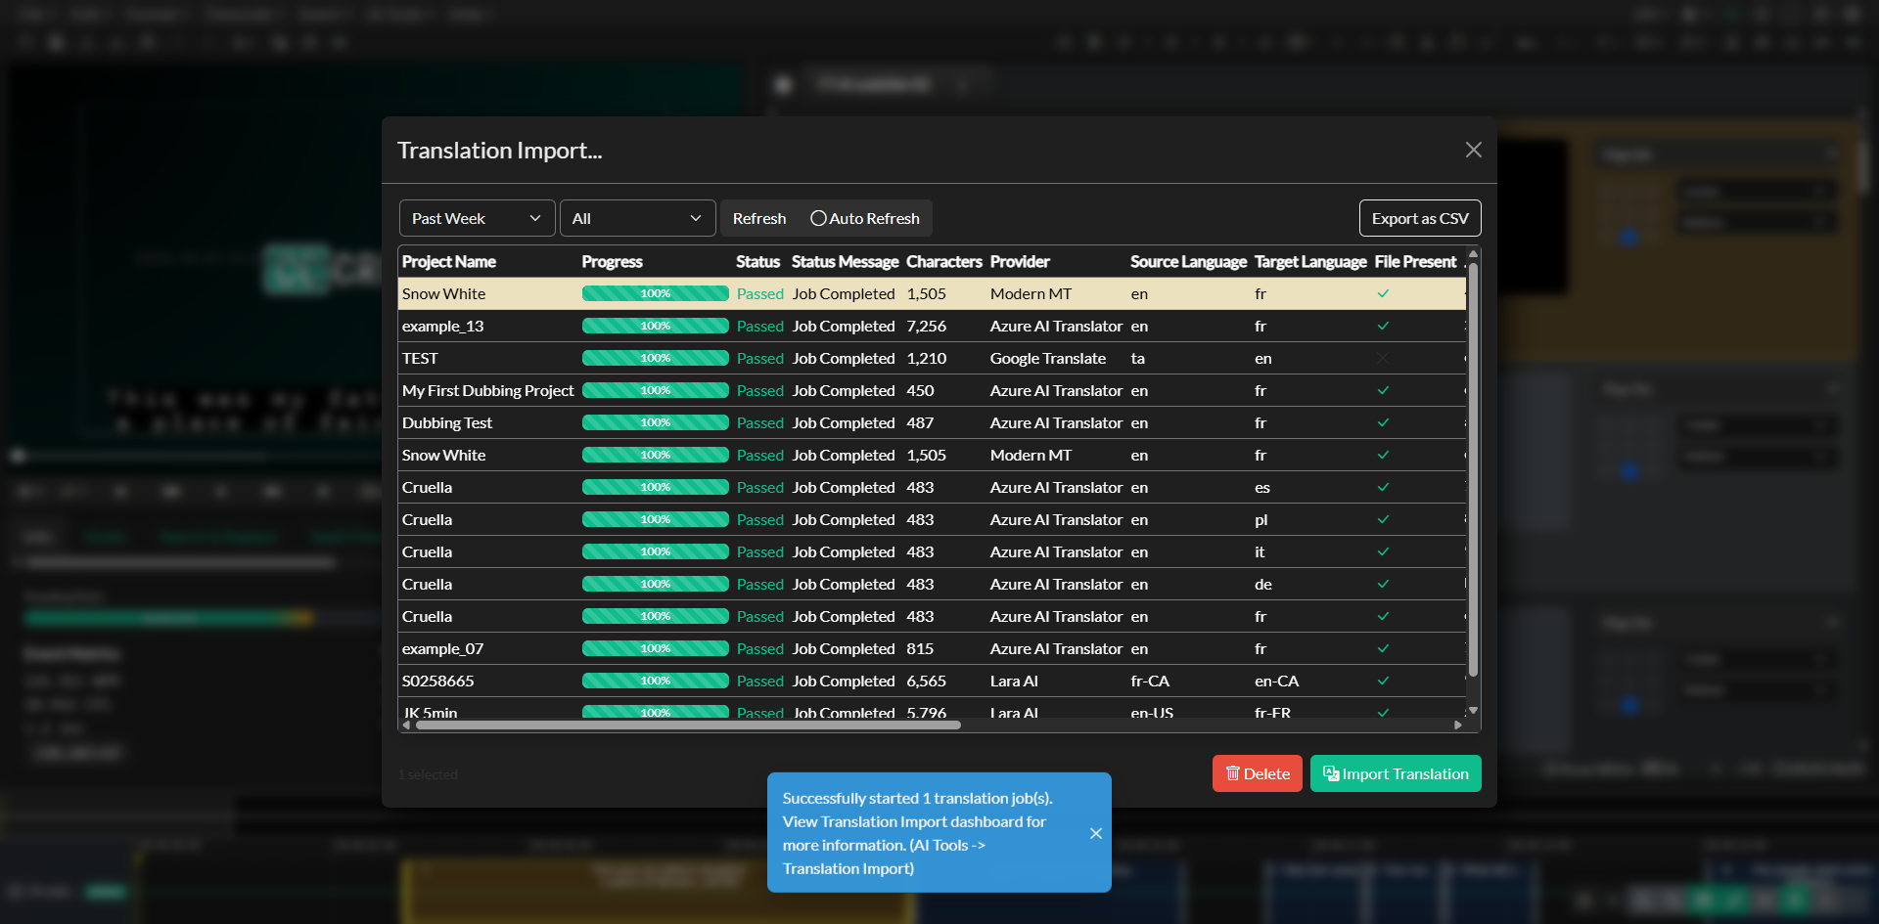Click Google Translate provider cell in TEST row
This screenshot has height=924, width=1879.
[1047, 358]
